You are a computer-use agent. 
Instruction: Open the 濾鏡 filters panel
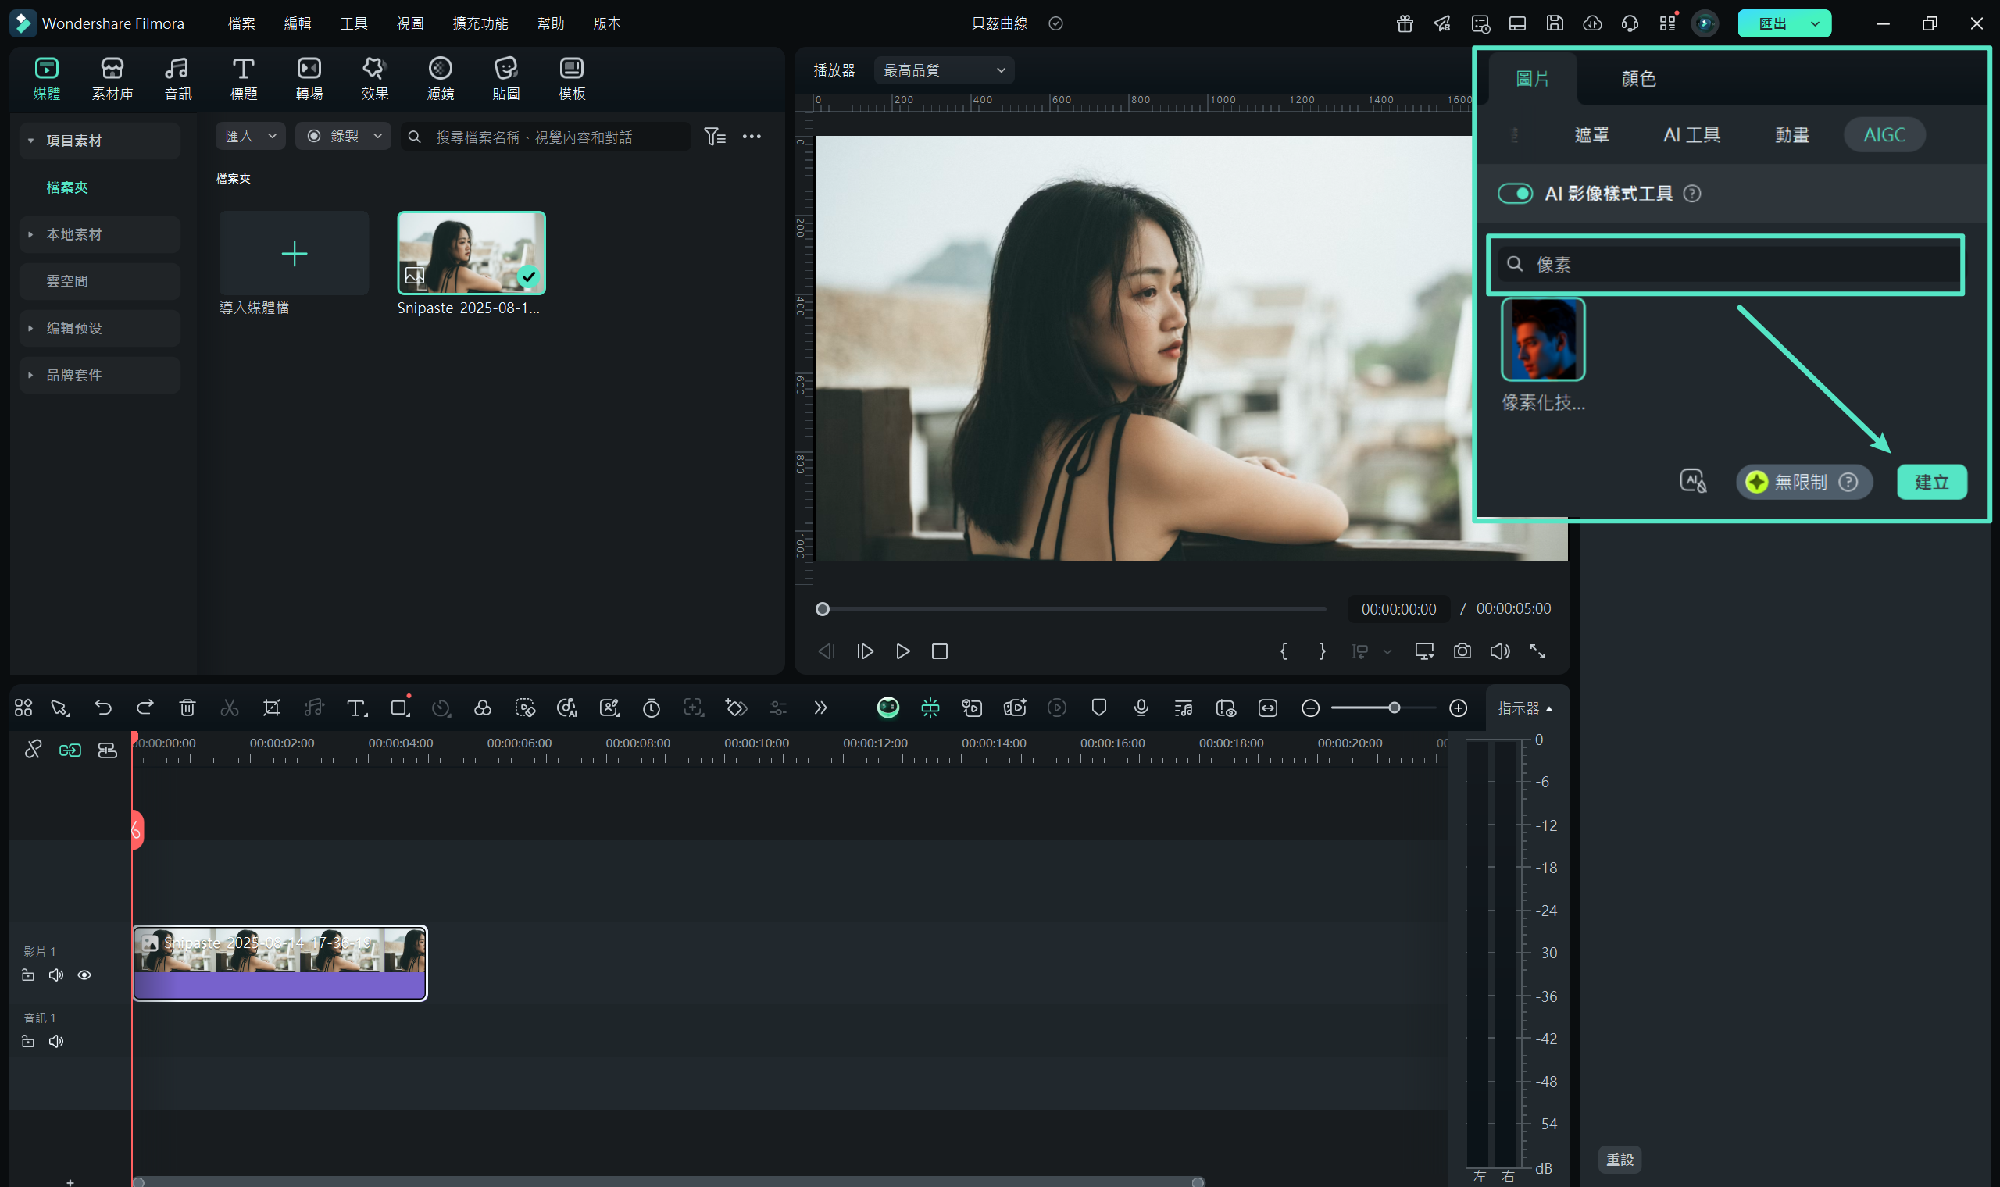click(440, 78)
